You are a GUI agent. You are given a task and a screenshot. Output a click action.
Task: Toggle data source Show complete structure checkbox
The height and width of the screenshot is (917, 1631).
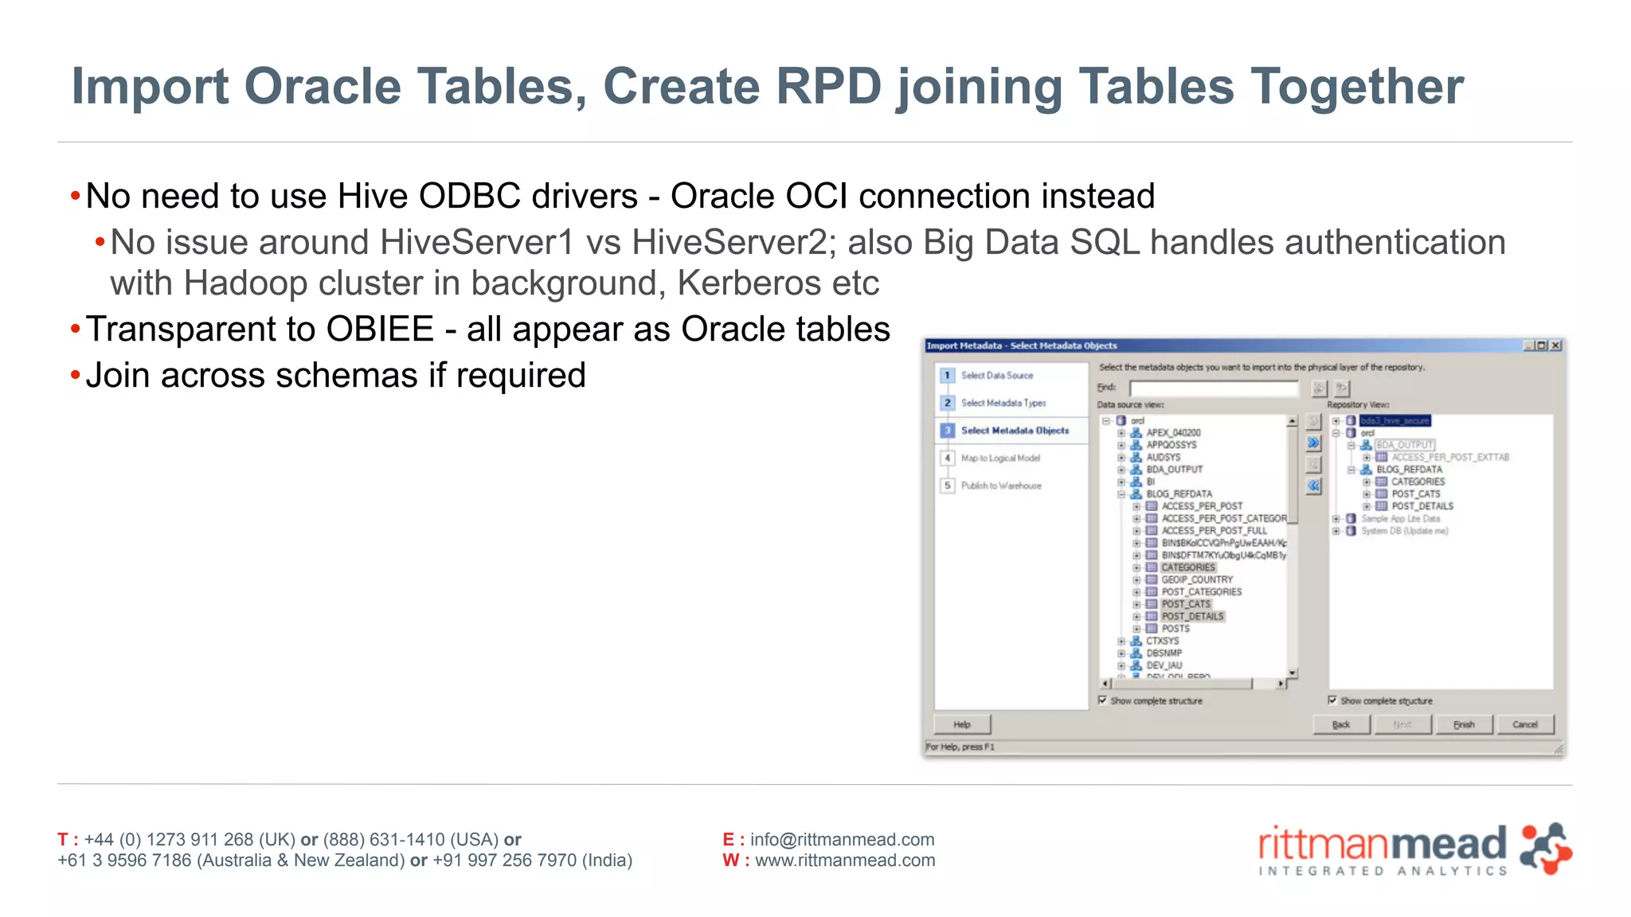(x=1103, y=700)
